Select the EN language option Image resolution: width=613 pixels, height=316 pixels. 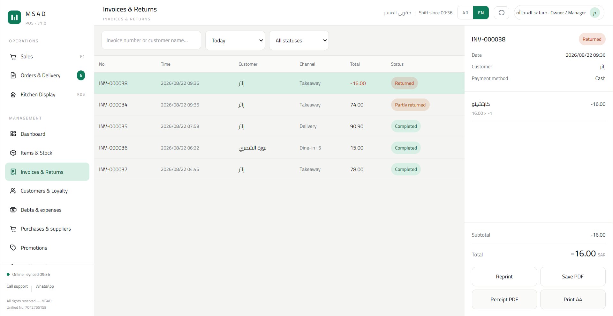tap(481, 13)
